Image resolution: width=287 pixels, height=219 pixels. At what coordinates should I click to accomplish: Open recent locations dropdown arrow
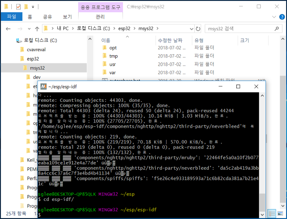pos(29,29)
